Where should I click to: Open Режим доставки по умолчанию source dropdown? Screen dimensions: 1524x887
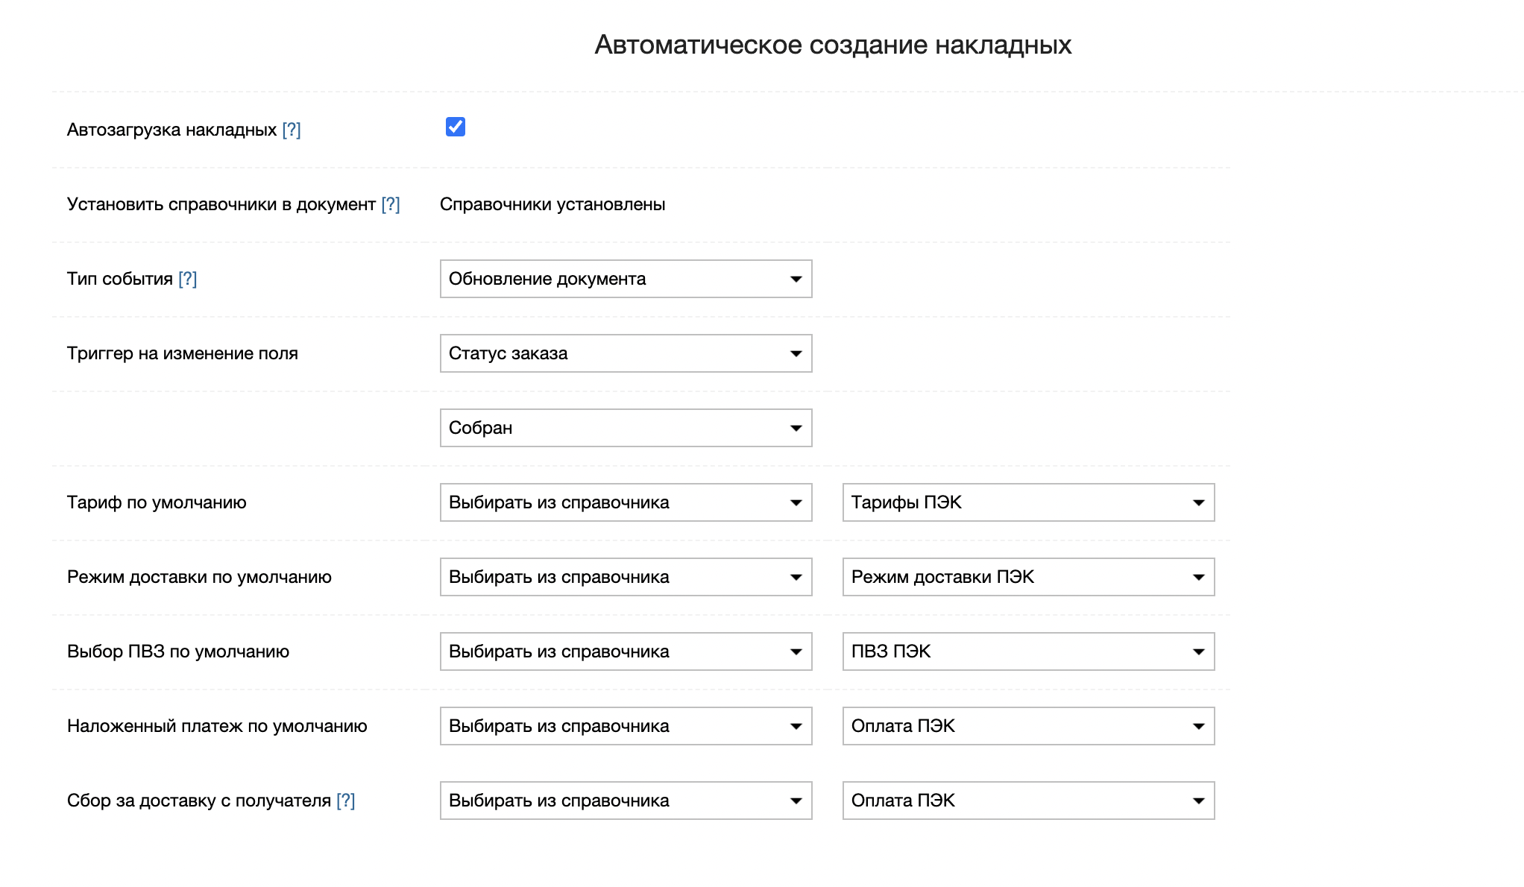(x=626, y=577)
